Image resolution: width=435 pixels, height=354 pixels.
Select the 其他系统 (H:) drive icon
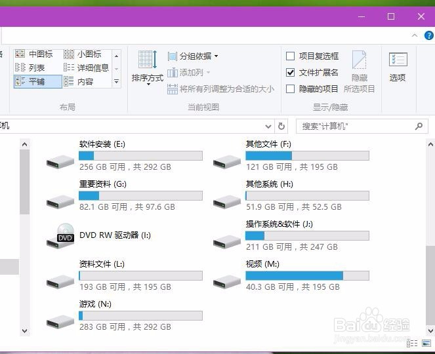[x=227, y=202]
